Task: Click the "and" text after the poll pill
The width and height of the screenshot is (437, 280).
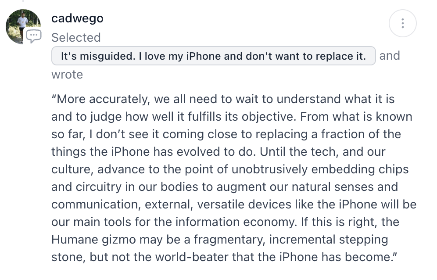Action: [x=390, y=56]
